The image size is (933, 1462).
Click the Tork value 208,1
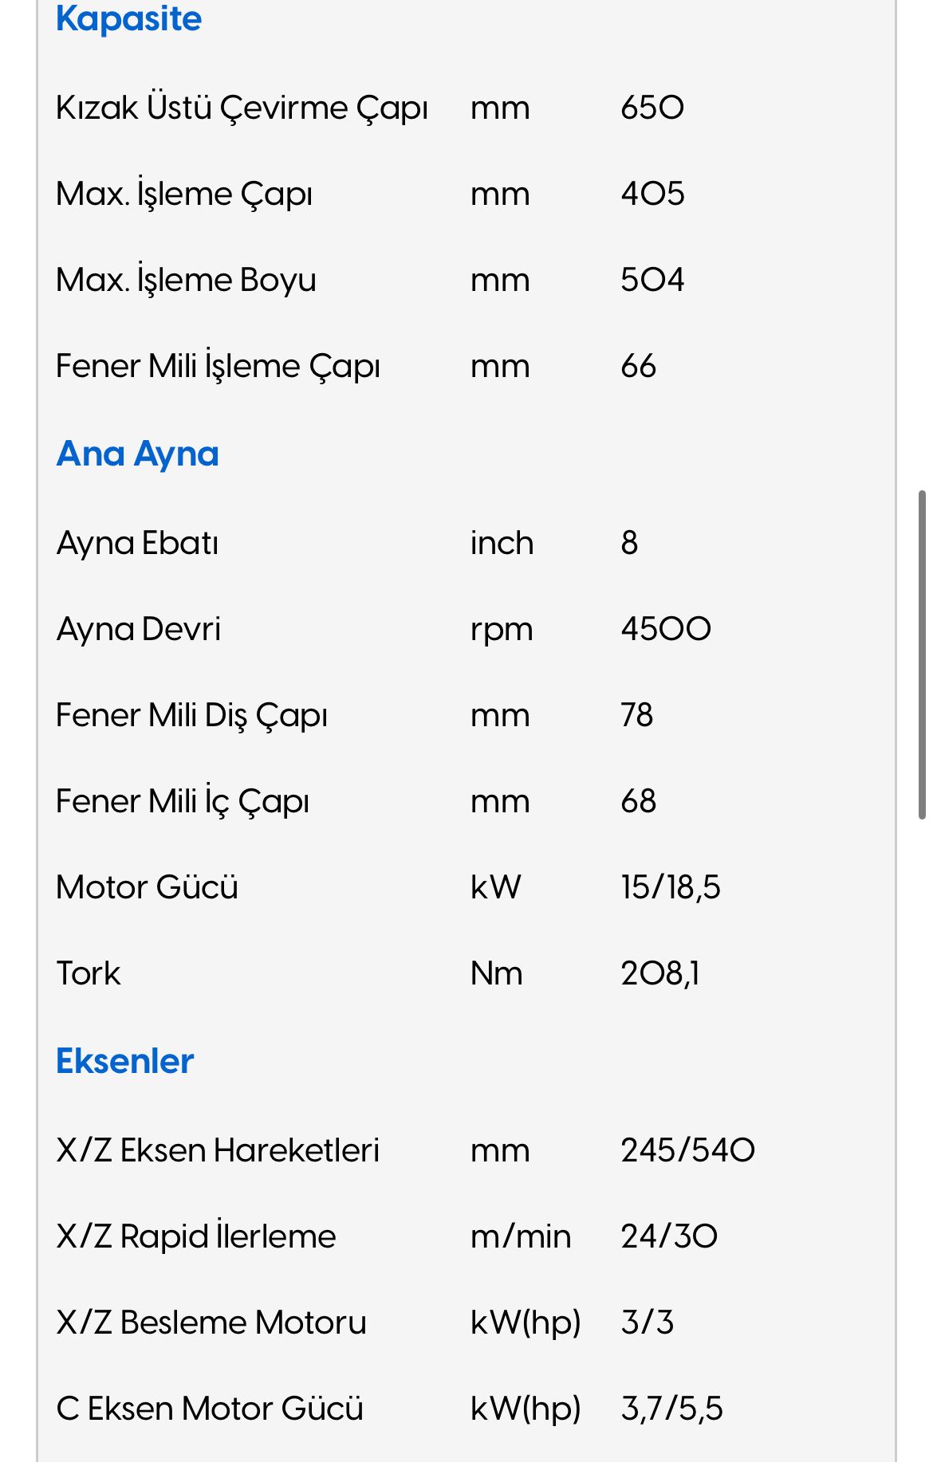click(660, 973)
